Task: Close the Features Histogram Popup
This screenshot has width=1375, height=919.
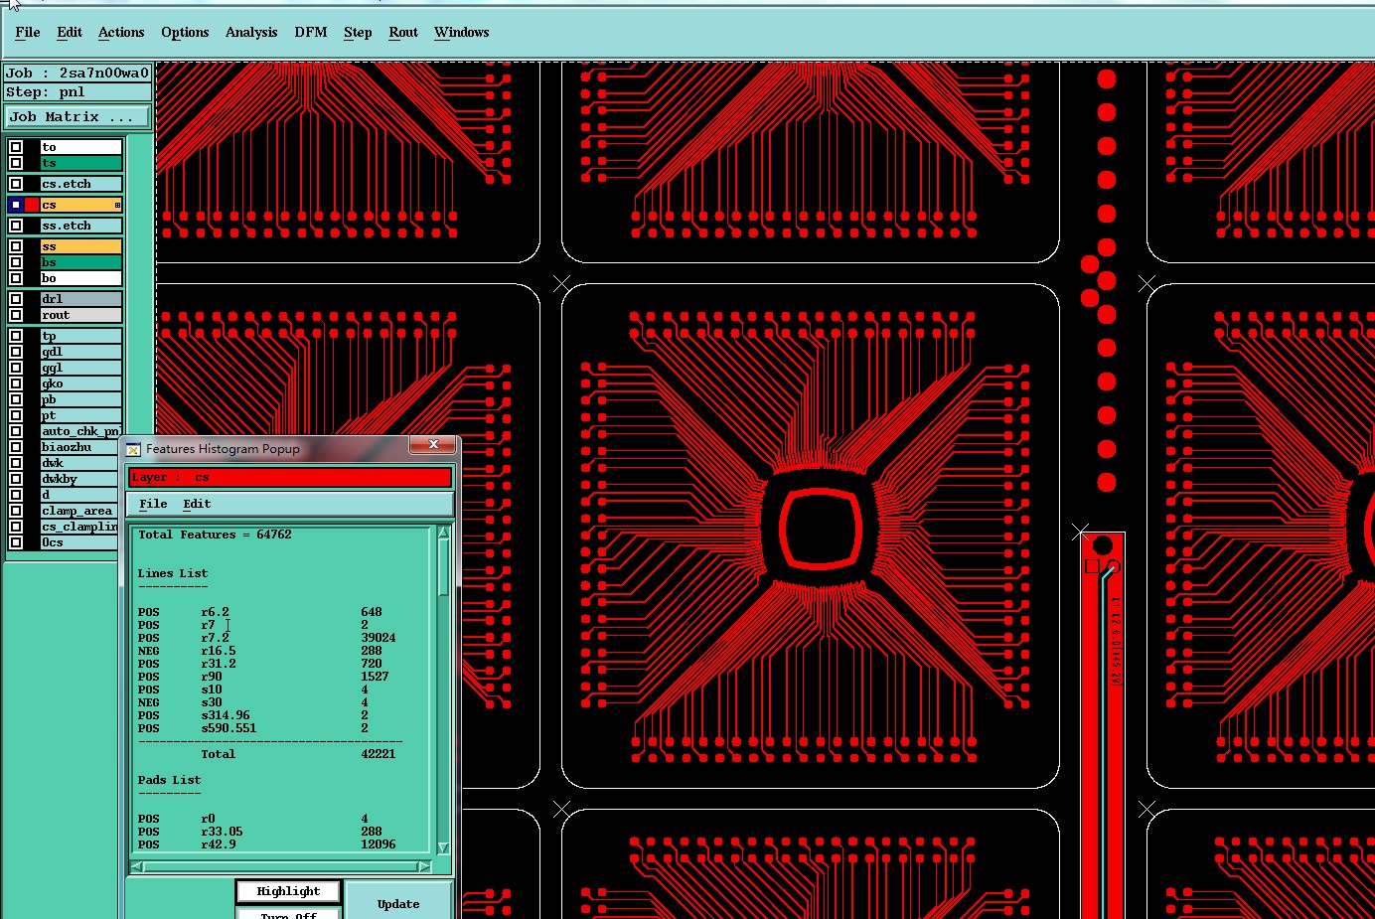Action: click(433, 445)
